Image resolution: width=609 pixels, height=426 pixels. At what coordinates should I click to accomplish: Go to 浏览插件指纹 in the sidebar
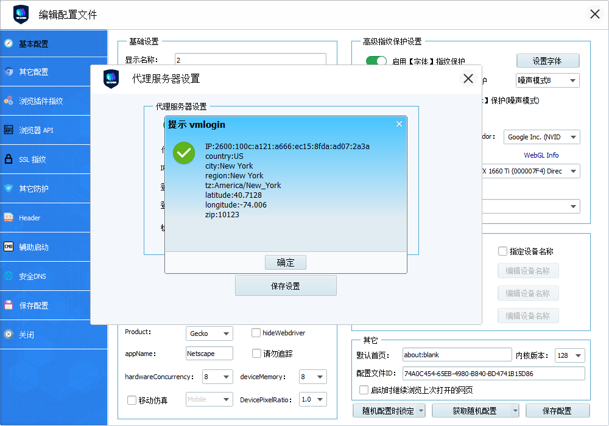click(x=45, y=101)
